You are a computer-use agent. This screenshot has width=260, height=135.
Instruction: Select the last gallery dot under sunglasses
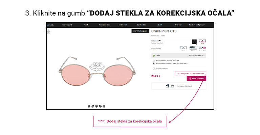[x=104, y=106]
